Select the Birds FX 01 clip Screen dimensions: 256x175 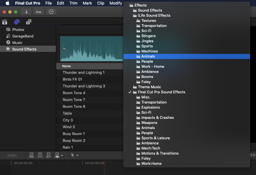point(90,79)
